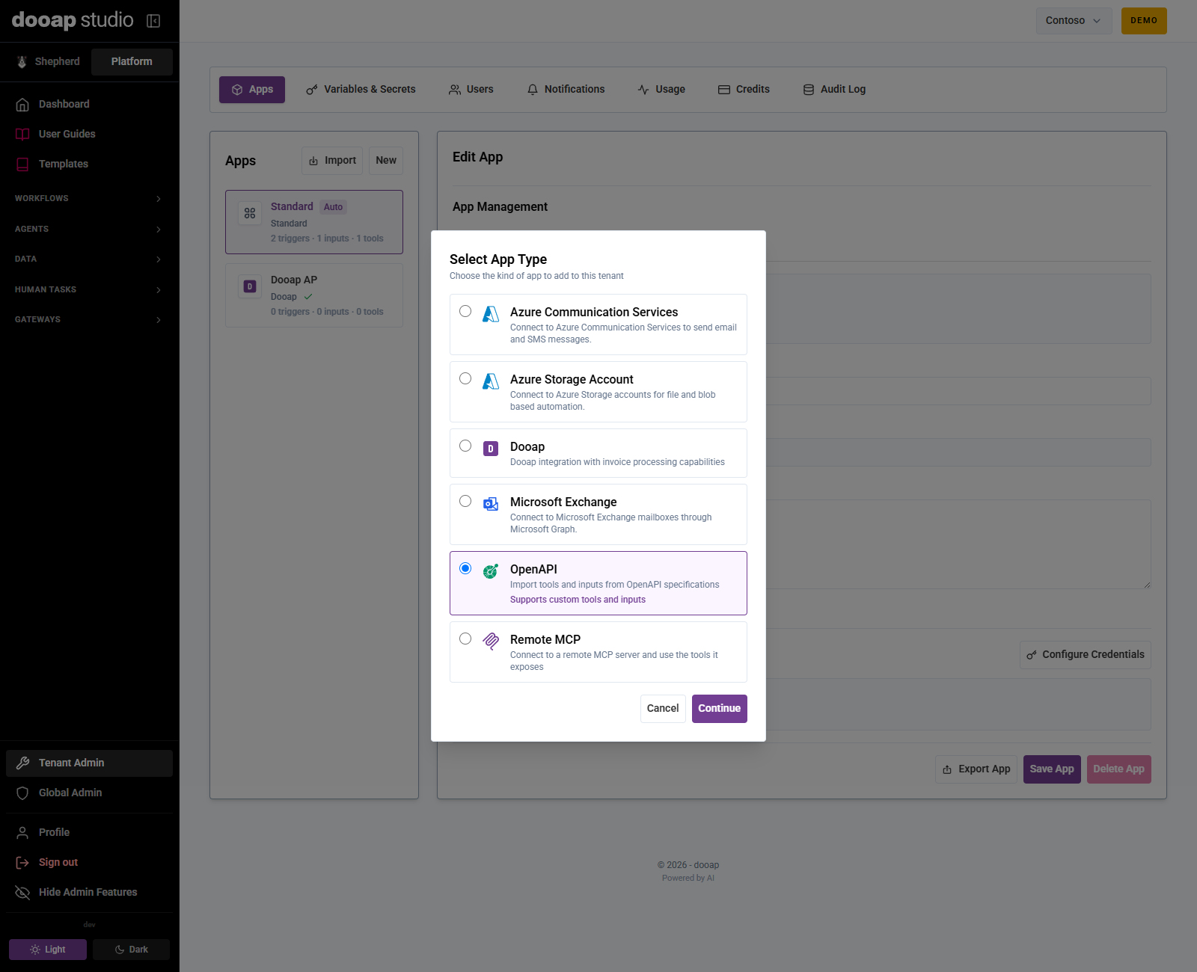Click the DEMO badge
The image size is (1197, 972).
coord(1144,21)
